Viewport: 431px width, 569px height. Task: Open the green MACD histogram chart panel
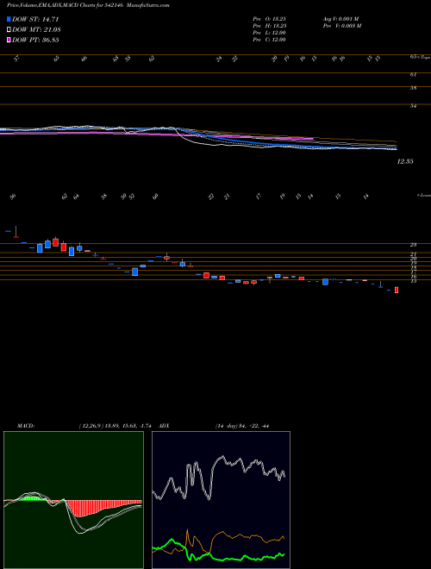73,500
